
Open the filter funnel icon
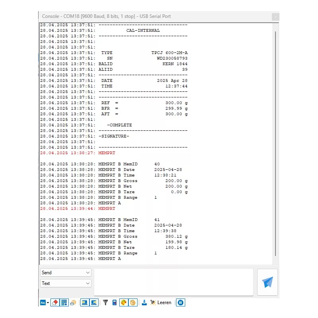pyautogui.click(x=105, y=302)
